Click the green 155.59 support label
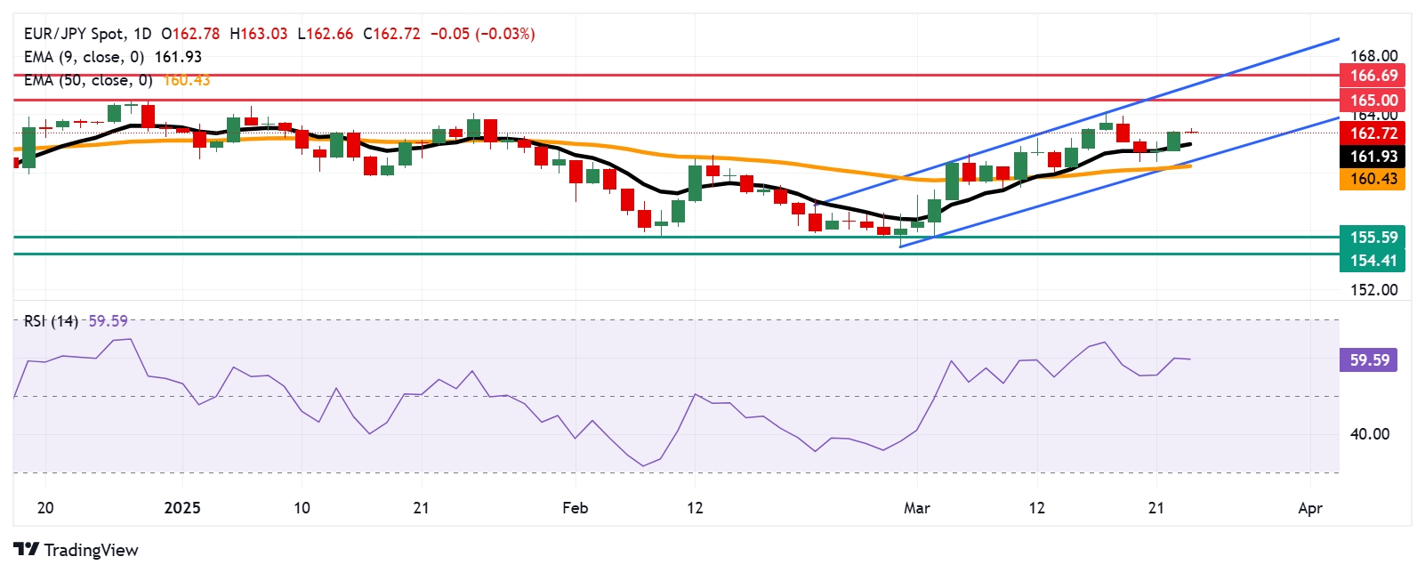1425x573 pixels. click(x=1373, y=238)
